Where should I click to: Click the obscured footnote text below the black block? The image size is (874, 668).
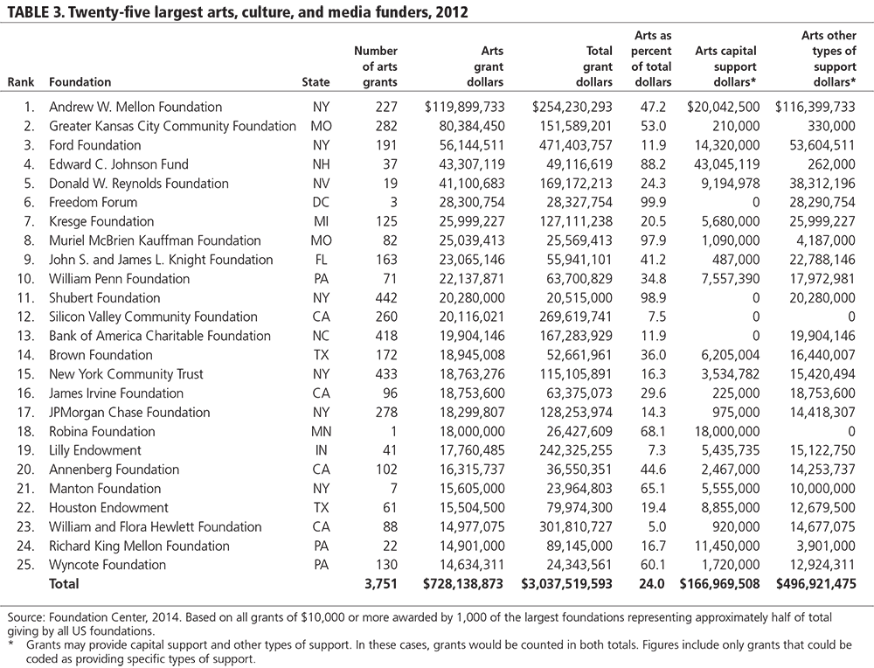[140, 658]
